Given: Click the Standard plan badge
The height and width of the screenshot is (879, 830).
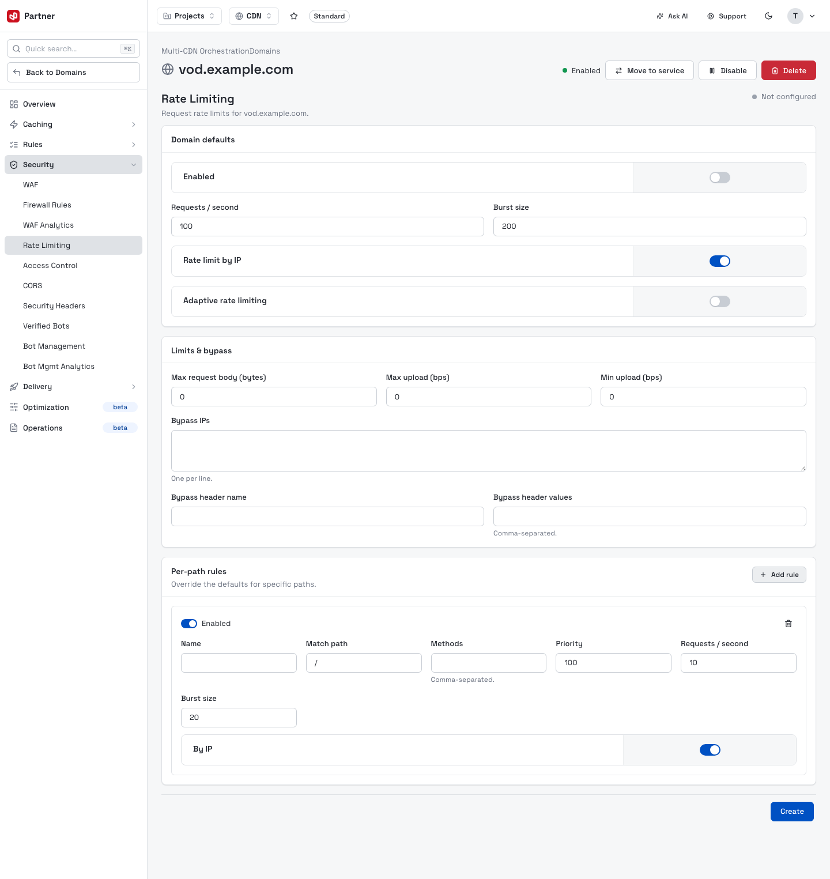Looking at the screenshot, I should click(x=329, y=16).
